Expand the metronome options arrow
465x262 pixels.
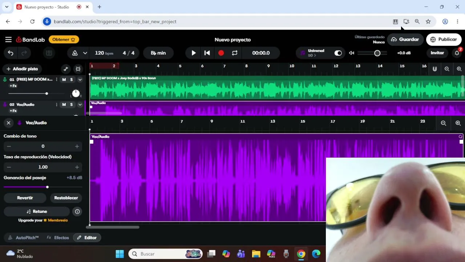coord(85,53)
